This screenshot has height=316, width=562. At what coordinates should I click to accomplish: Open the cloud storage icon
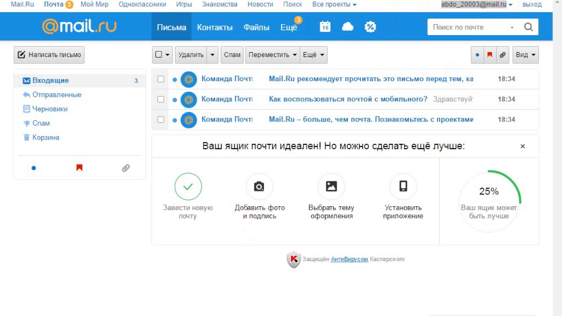pyautogui.click(x=348, y=27)
